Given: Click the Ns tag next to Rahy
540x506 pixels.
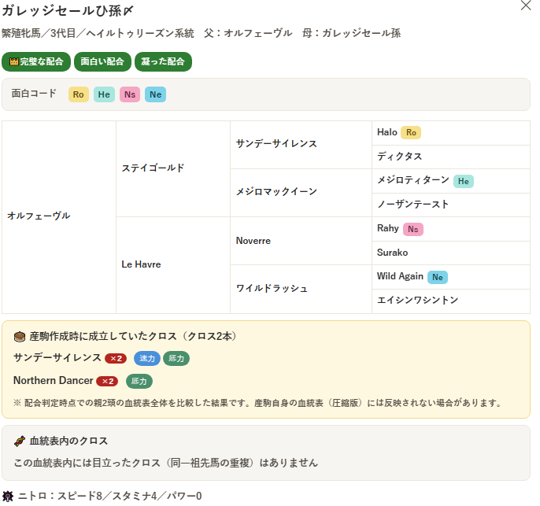Looking at the screenshot, I should click(413, 229).
